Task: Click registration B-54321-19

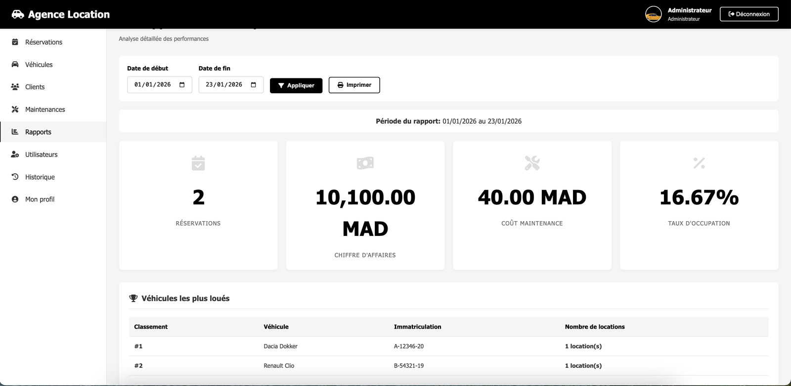Action: pyautogui.click(x=408, y=366)
